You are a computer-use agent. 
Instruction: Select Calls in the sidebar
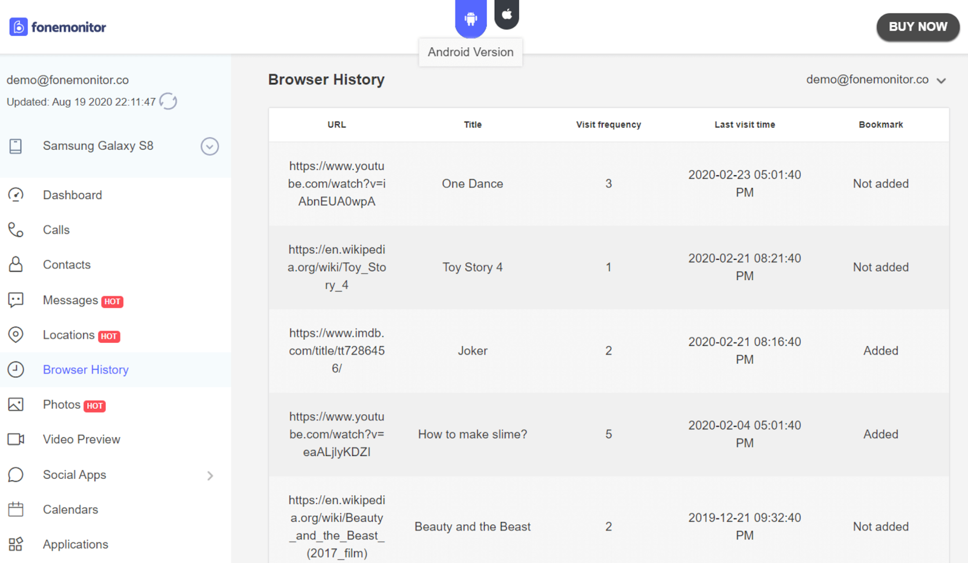click(x=56, y=230)
